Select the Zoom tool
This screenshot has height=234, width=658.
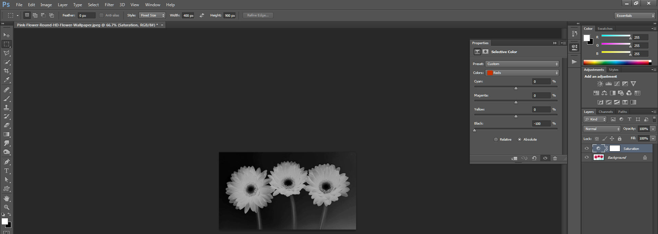click(x=7, y=207)
